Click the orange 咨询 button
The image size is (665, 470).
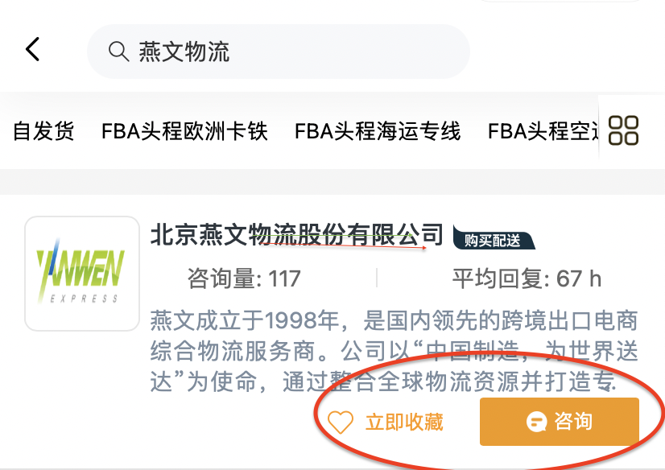[x=560, y=422]
